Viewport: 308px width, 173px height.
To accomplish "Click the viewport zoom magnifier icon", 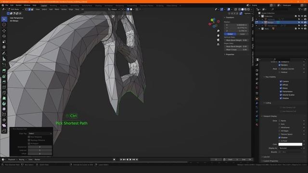I will tap(218, 31).
